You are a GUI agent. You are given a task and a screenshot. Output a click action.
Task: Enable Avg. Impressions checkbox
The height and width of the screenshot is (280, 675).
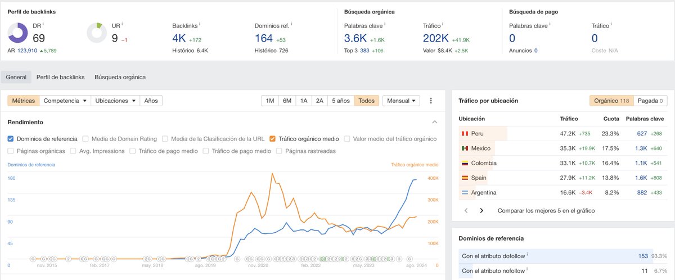coord(74,151)
